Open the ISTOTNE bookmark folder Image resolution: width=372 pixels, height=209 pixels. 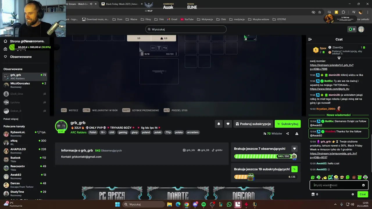[x=279, y=19]
